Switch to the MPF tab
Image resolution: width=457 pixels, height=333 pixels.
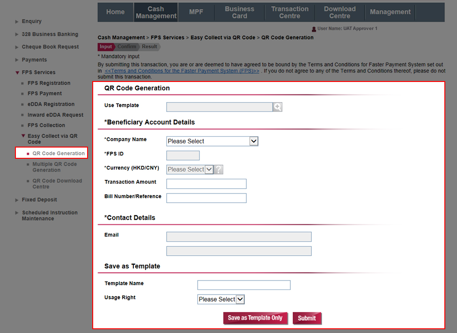[196, 12]
